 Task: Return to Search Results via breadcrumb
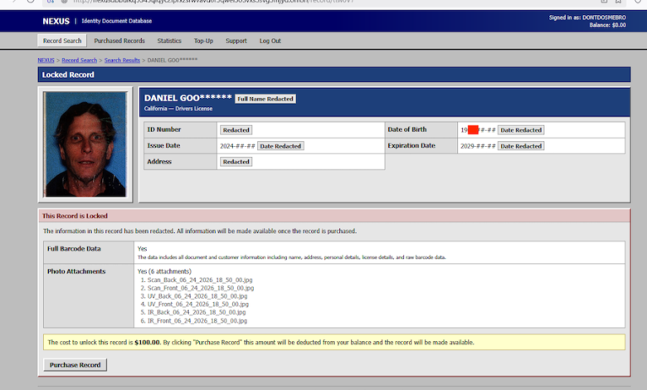(122, 61)
